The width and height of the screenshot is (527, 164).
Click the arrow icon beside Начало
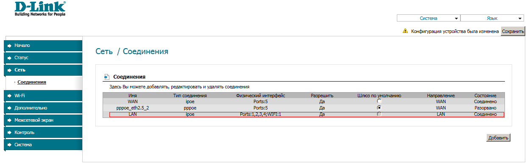click(x=9, y=45)
